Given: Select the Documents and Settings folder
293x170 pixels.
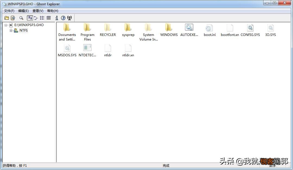Looking at the screenshot, I should pyautogui.click(x=67, y=32).
